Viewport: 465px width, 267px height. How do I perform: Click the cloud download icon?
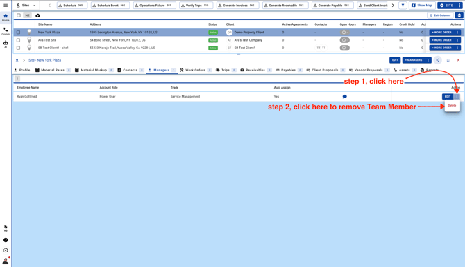point(37,15)
